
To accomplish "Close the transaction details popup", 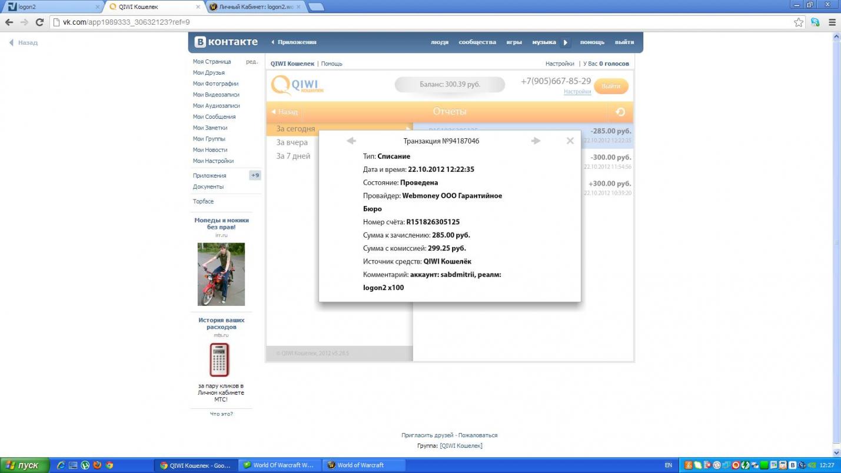I will (x=570, y=141).
